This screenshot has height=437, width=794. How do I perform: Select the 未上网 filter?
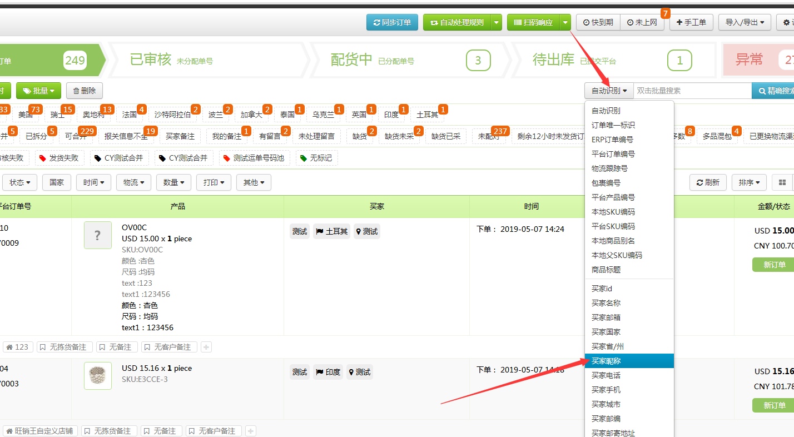coord(642,22)
